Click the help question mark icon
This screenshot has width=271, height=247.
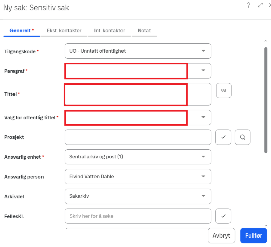click(x=249, y=5)
